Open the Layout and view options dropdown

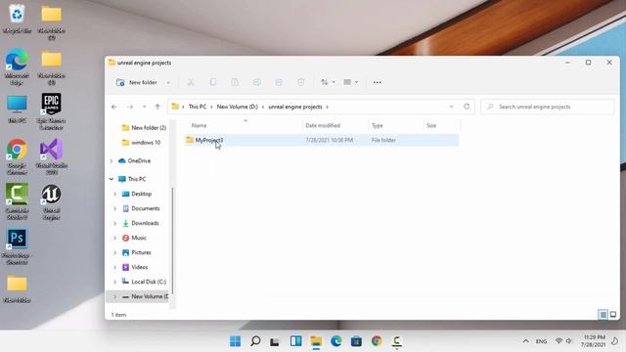350,82
